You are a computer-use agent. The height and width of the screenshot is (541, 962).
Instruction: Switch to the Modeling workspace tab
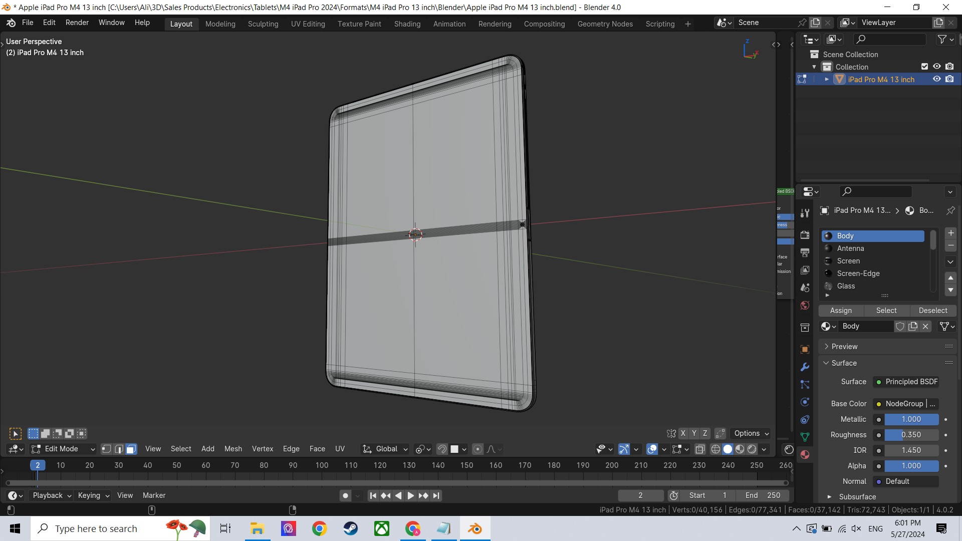tap(220, 24)
